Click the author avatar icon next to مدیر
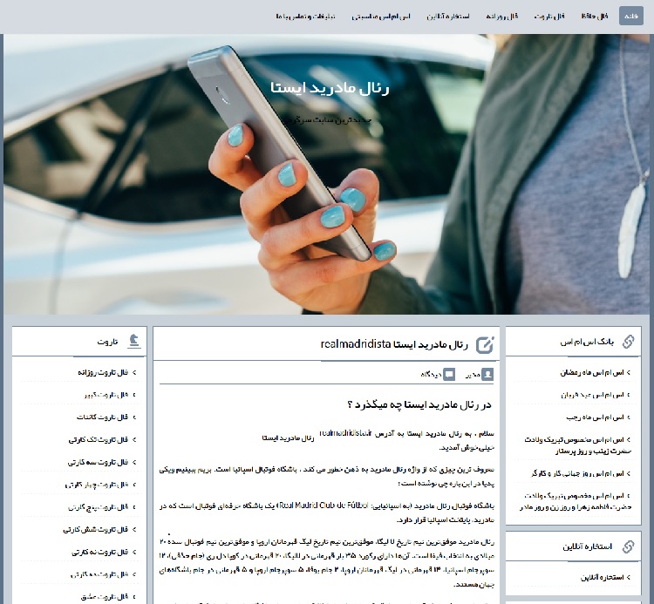Viewport: 654px width, 604px height. point(487,374)
